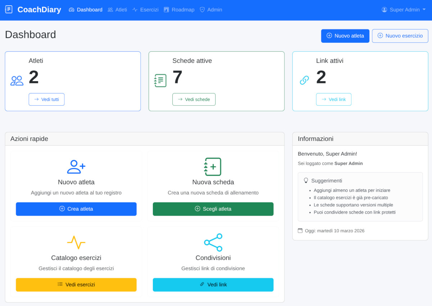The width and height of the screenshot is (432, 306).
Task: Select the shield icon beside Admin
Action: tap(202, 10)
